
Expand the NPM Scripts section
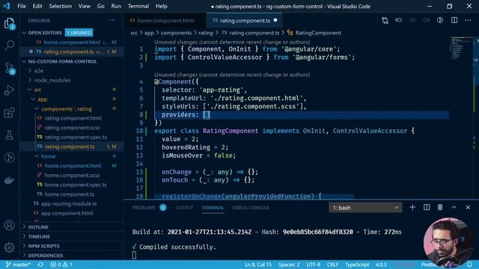click(43, 246)
